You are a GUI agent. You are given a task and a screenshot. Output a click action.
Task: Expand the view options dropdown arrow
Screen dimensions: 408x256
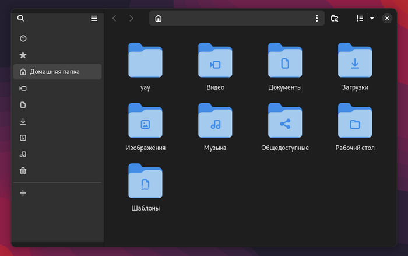[372, 18]
